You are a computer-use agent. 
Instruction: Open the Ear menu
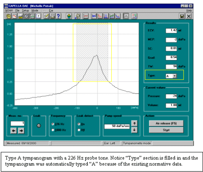coord(51,11)
